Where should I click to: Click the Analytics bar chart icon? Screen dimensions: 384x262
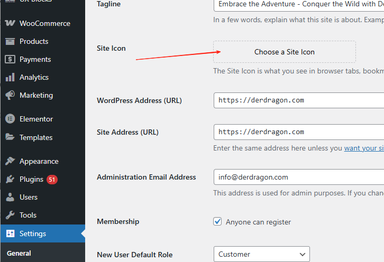pos(10,77)
